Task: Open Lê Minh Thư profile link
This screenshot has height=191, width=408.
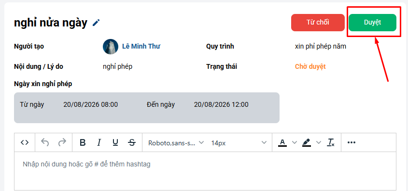Action: (x=141, y=46)
